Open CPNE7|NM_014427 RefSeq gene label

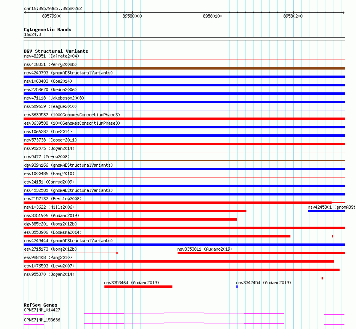point(42,310)
